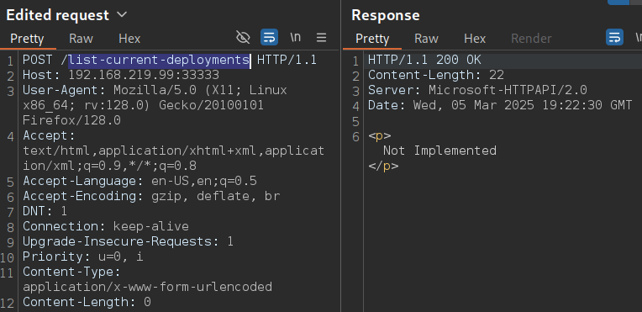The height and width of the screenshot is (312, 642).
Task: Click the Edited request title label
Action: click(58, 15)
